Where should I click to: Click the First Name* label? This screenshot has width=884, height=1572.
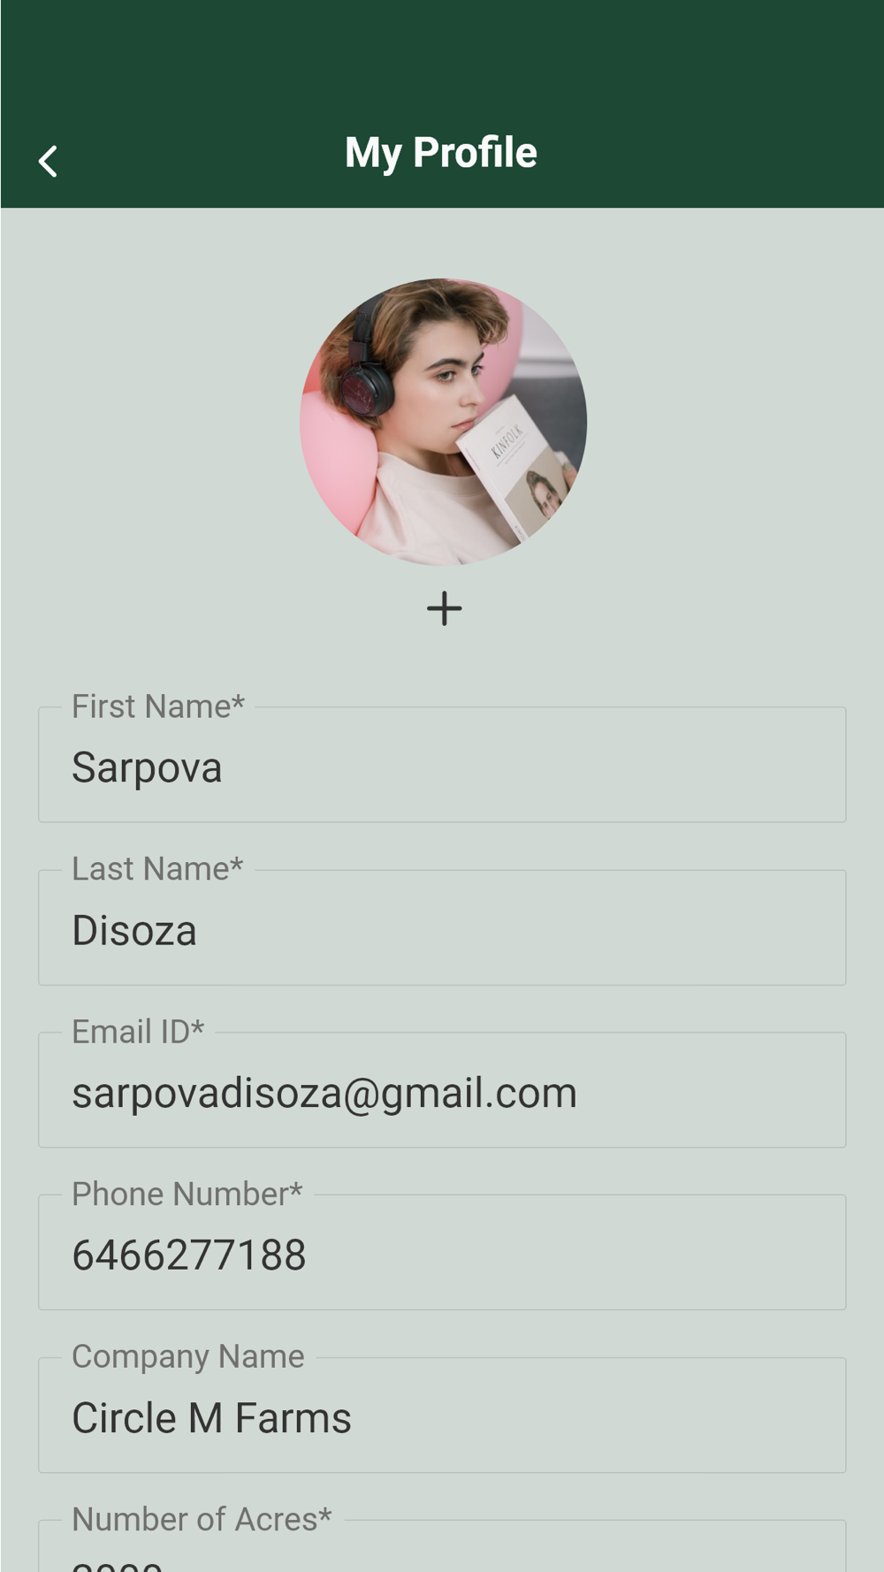(158, 706)
